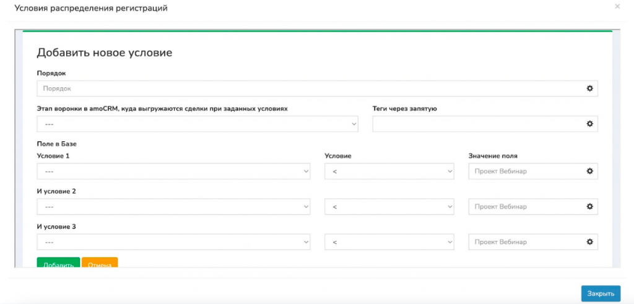Open the И условие 3 field dropdown
Image resolution: width=634 pixels, height=304 pixels.
pyautogui.click(x=173, y=242)
